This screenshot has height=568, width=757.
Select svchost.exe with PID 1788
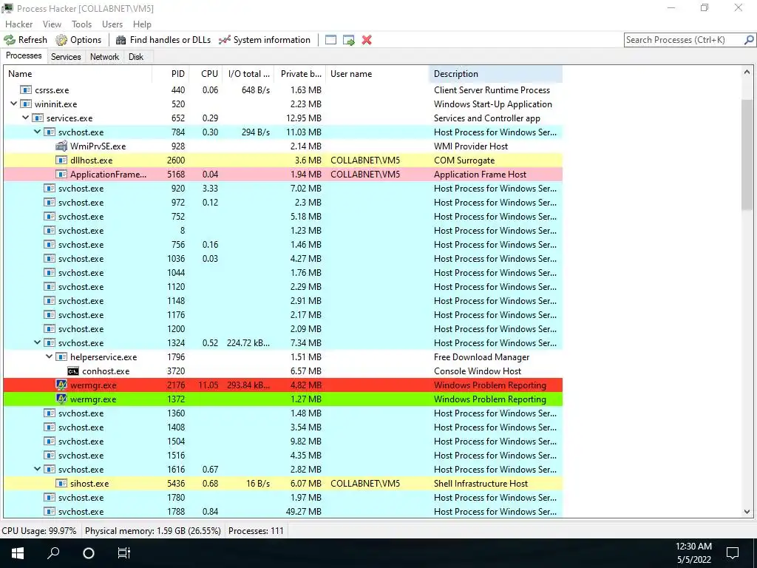[x=283, y=512]
